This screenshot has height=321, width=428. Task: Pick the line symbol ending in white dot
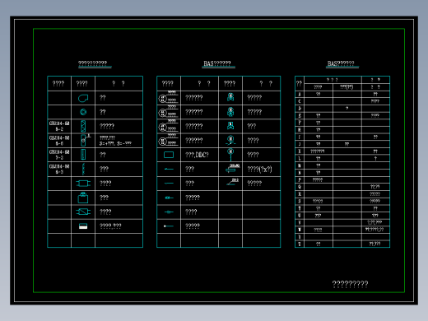169,226
